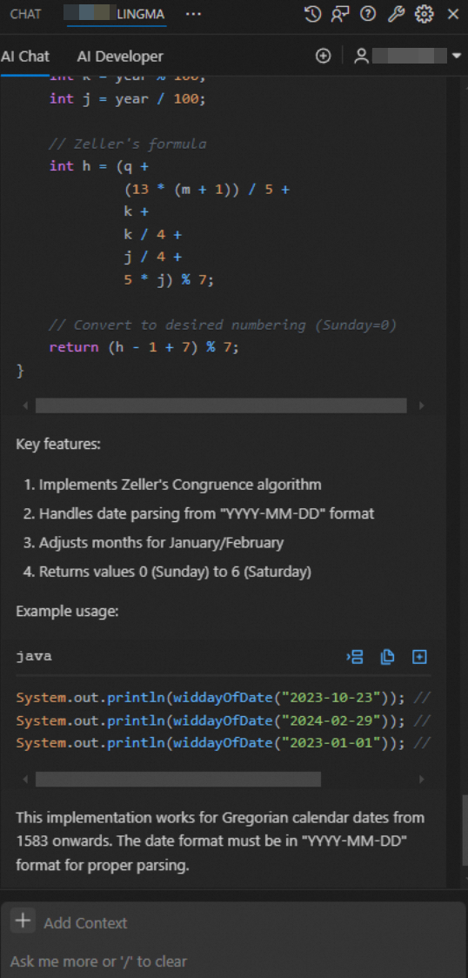
Task: Switch to the AI Developer tab
Action: pyautogui.click(x=120, y=57)
